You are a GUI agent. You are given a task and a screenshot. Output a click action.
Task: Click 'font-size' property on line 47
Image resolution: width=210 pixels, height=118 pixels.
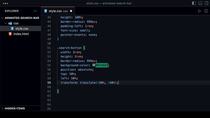pyautogui.click(x=68, y=30)
